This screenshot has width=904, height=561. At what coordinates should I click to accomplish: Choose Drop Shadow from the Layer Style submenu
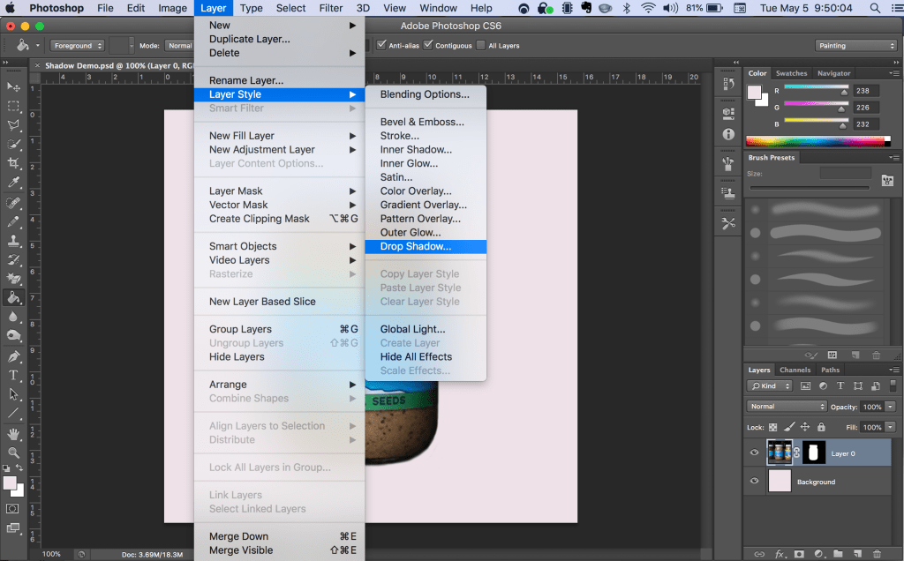(426, 246)
